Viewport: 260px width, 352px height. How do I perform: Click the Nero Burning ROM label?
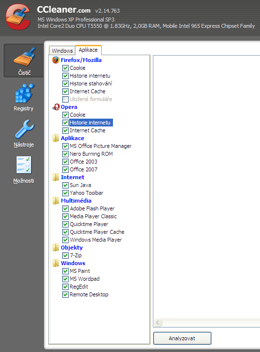tap(91, 154)
